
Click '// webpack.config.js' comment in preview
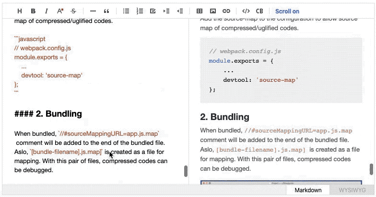[245, 51]
